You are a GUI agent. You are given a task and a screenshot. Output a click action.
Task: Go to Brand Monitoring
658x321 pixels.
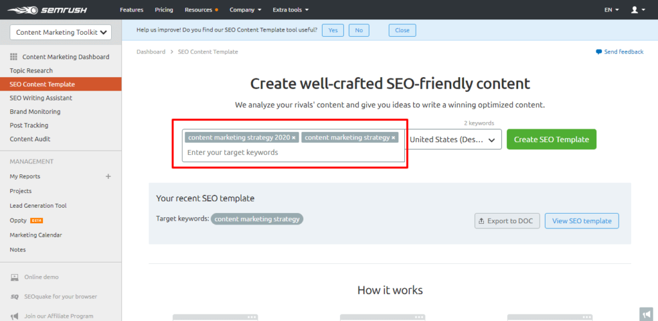35,112
